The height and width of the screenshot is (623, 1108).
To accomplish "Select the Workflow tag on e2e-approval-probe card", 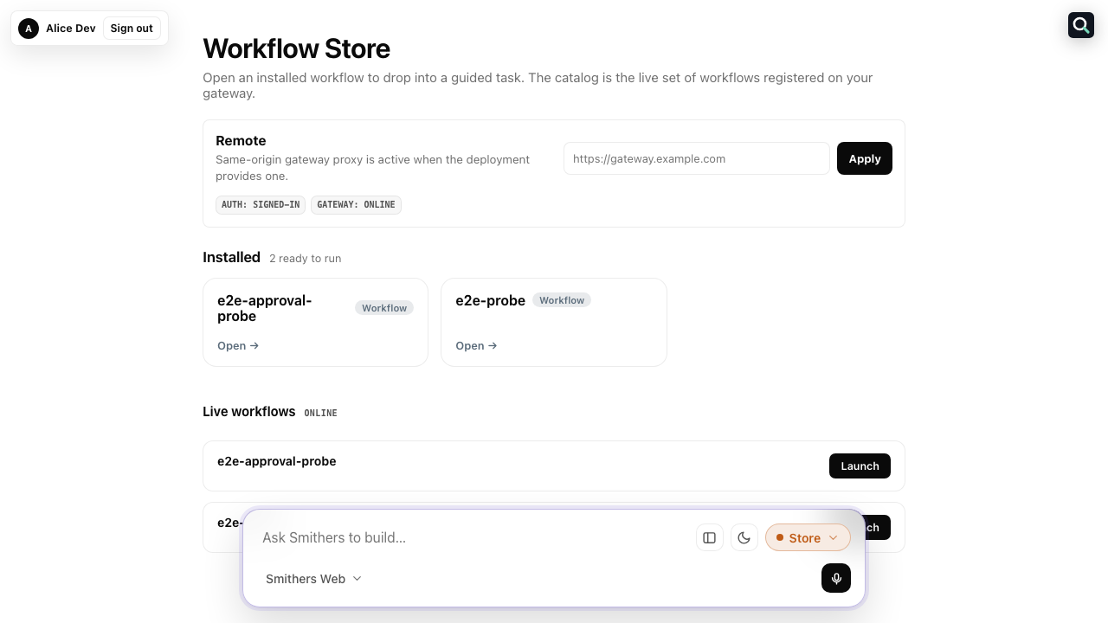I will (x=384, y=308).
